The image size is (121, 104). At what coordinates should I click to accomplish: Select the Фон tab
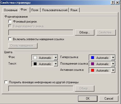[24, 10]
